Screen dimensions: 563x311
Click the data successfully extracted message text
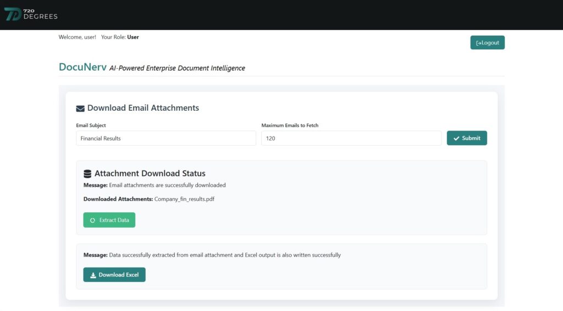(x=224, y=255)
